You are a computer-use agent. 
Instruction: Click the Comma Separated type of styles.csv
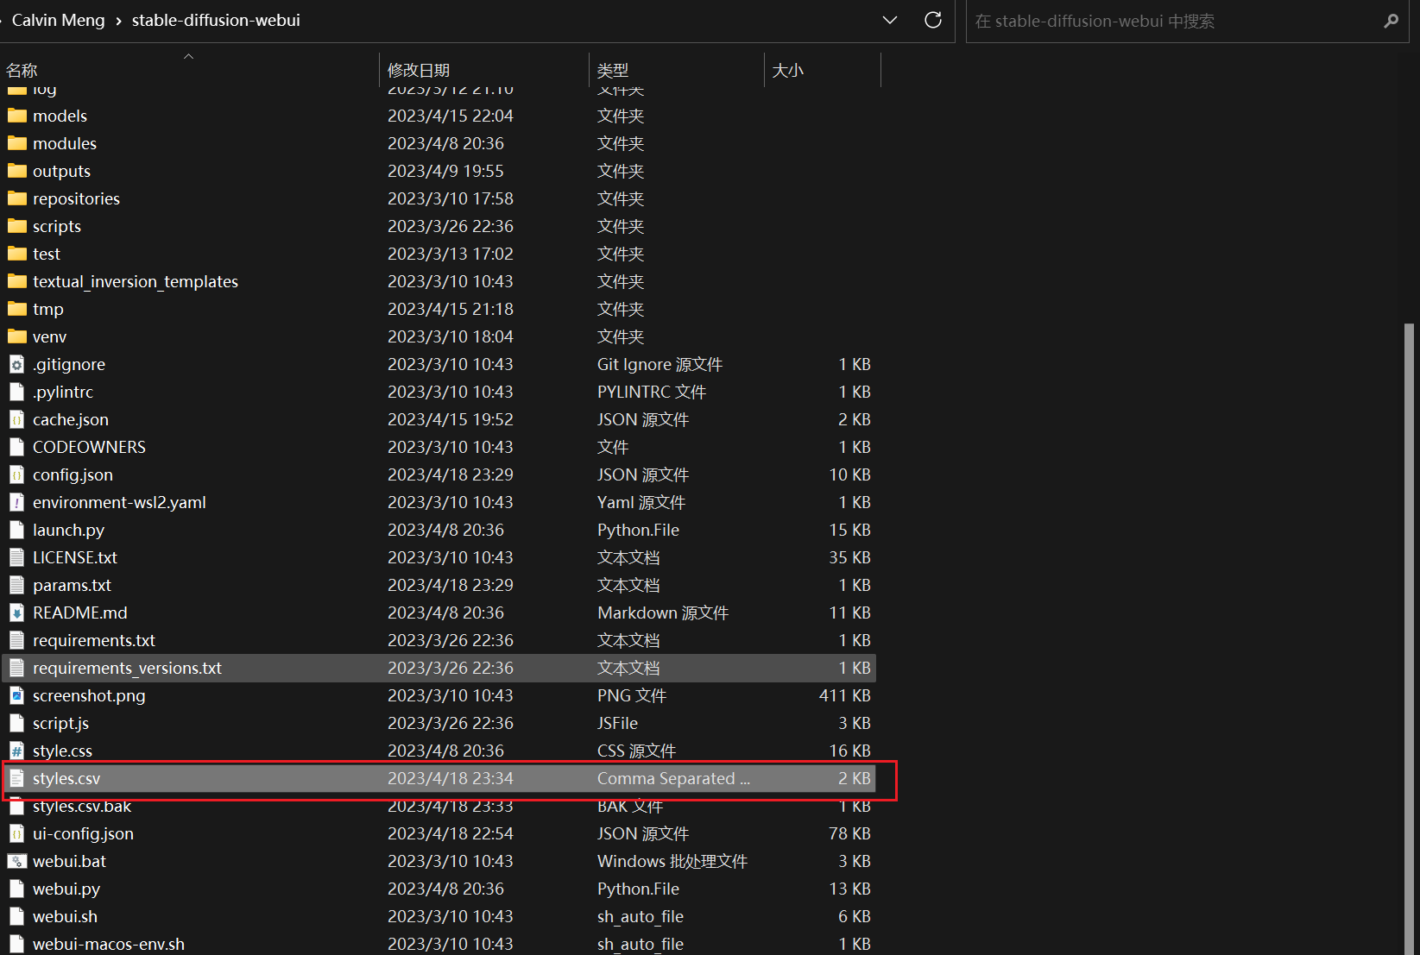point(673,778)
